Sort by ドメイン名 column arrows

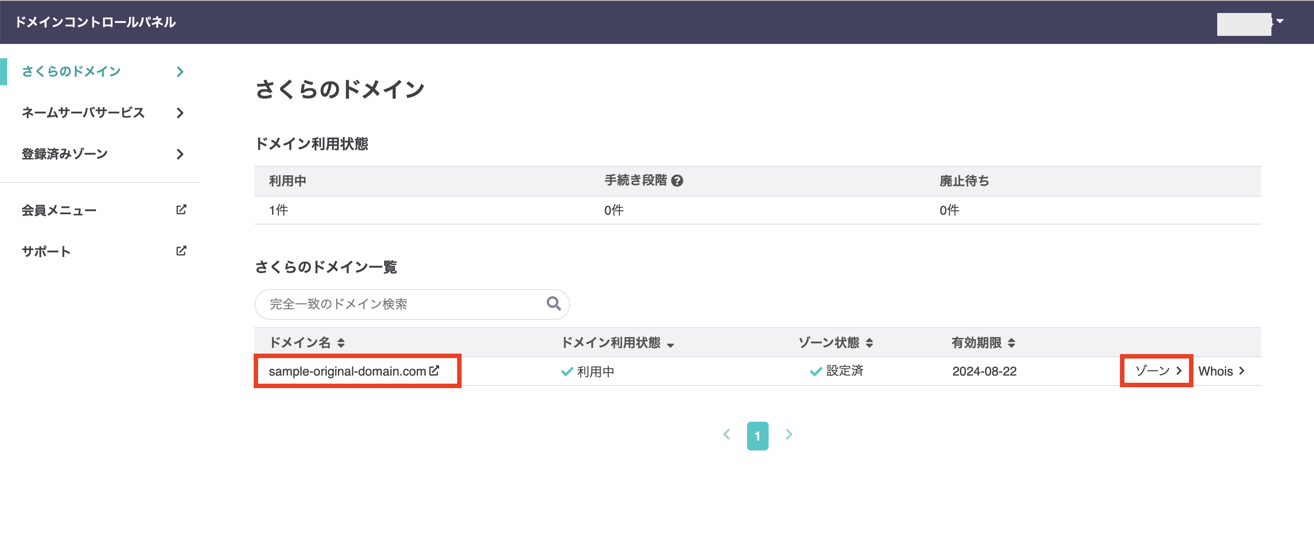coord(341,343)
